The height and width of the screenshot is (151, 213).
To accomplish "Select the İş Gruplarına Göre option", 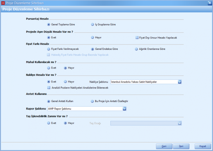I will point(93,24).
